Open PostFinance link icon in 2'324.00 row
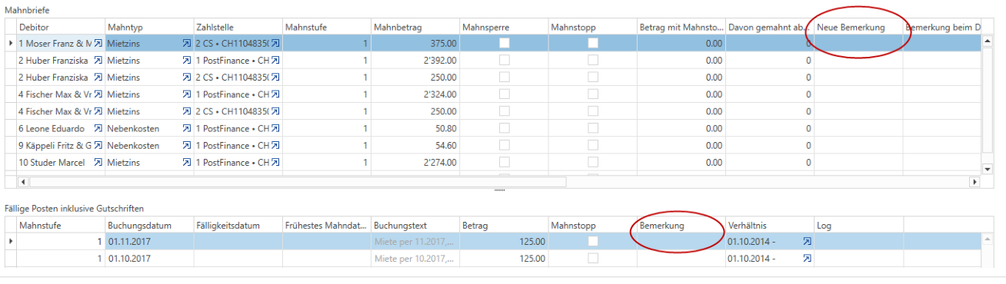 pos(275,94)
